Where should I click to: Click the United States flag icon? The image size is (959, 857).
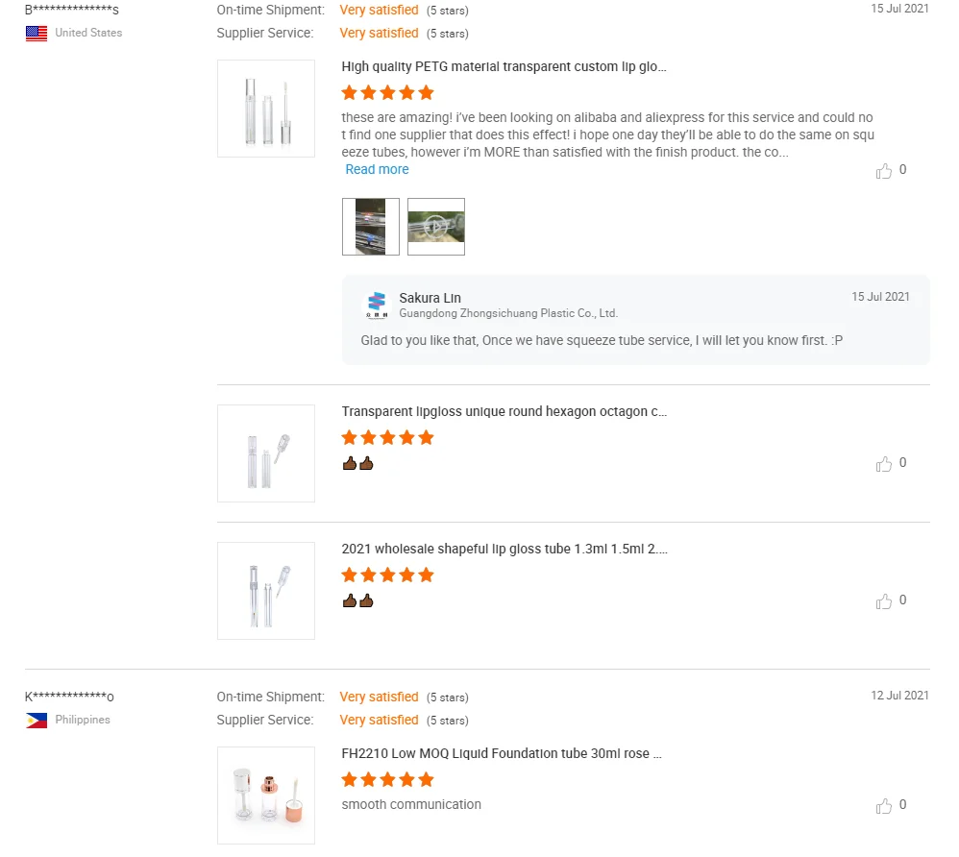click(37, 33)
